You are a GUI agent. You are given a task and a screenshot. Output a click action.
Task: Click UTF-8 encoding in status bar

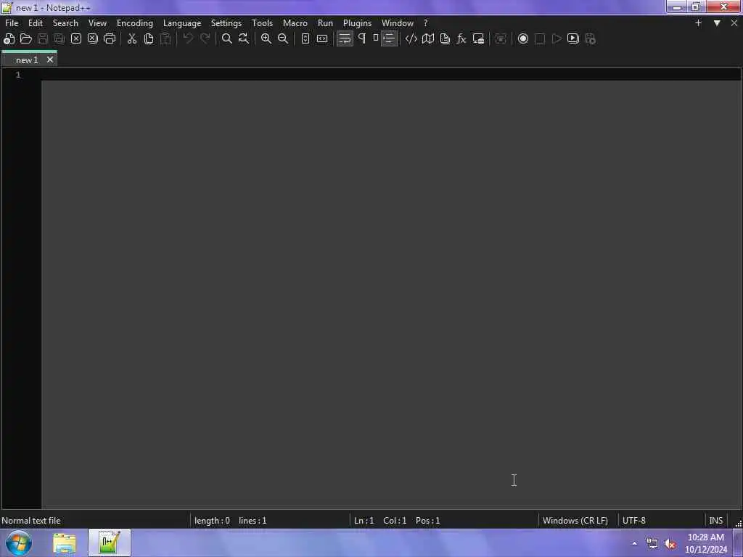pos(634,521)
